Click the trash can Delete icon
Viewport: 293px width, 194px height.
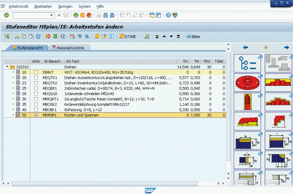(x=38, y=36)
